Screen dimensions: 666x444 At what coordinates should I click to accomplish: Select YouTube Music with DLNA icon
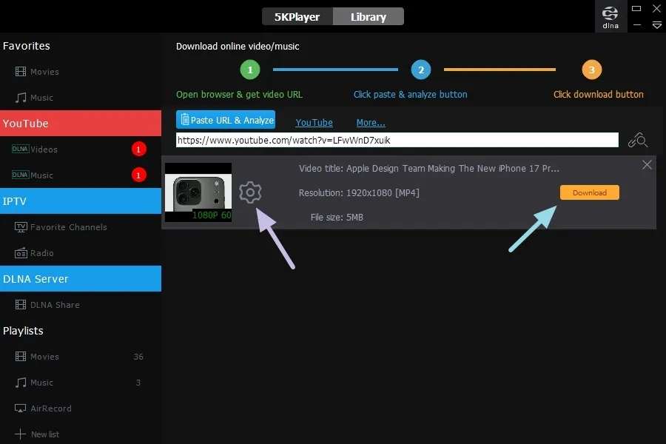41,175
